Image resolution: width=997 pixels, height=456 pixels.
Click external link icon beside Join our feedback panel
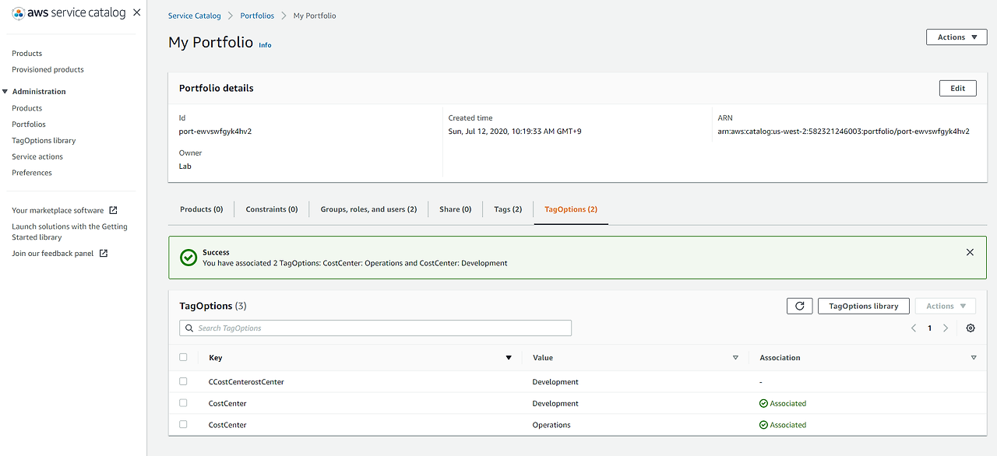coord(104,253)
